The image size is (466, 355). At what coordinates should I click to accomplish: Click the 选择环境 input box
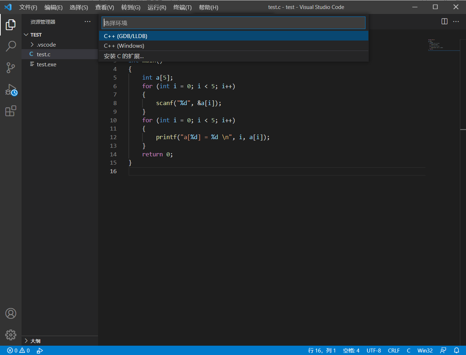click(x=234, y=23)
